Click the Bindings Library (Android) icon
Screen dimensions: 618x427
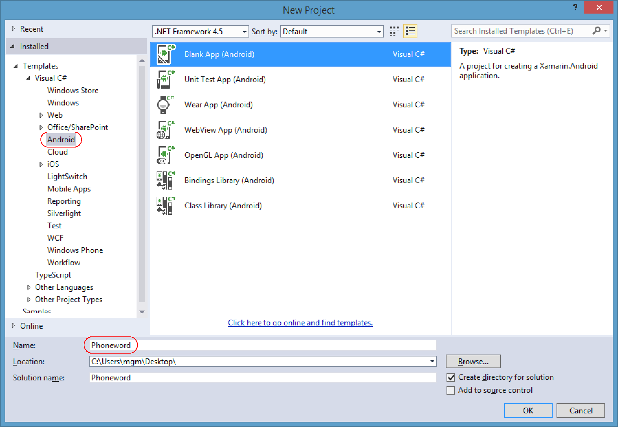[x=165, y=181]
